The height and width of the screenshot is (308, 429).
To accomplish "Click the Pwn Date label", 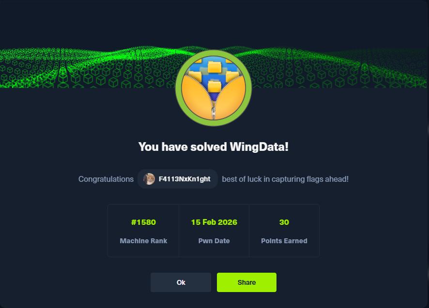I will coord(214,241).
